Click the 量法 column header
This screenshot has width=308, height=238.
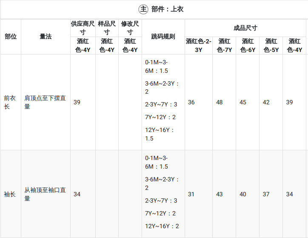coord(46,36)
